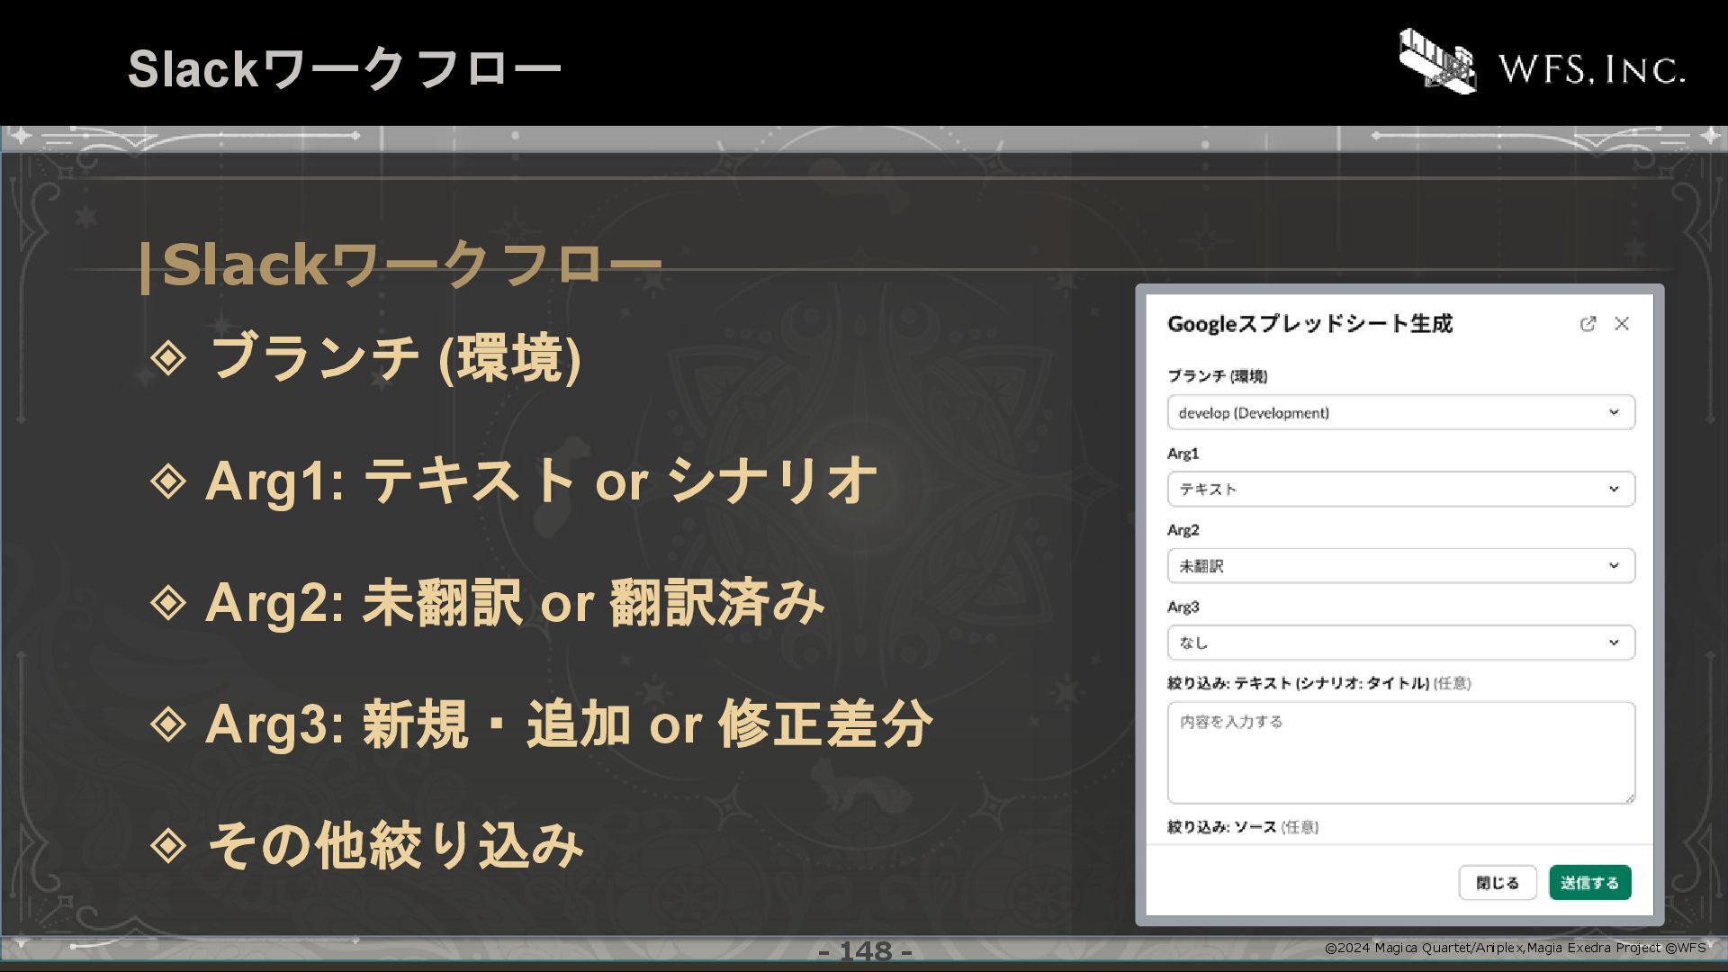Click the その他絞り込み bullet text
This screenshot has height=972, width=1728.
(395, 845)
